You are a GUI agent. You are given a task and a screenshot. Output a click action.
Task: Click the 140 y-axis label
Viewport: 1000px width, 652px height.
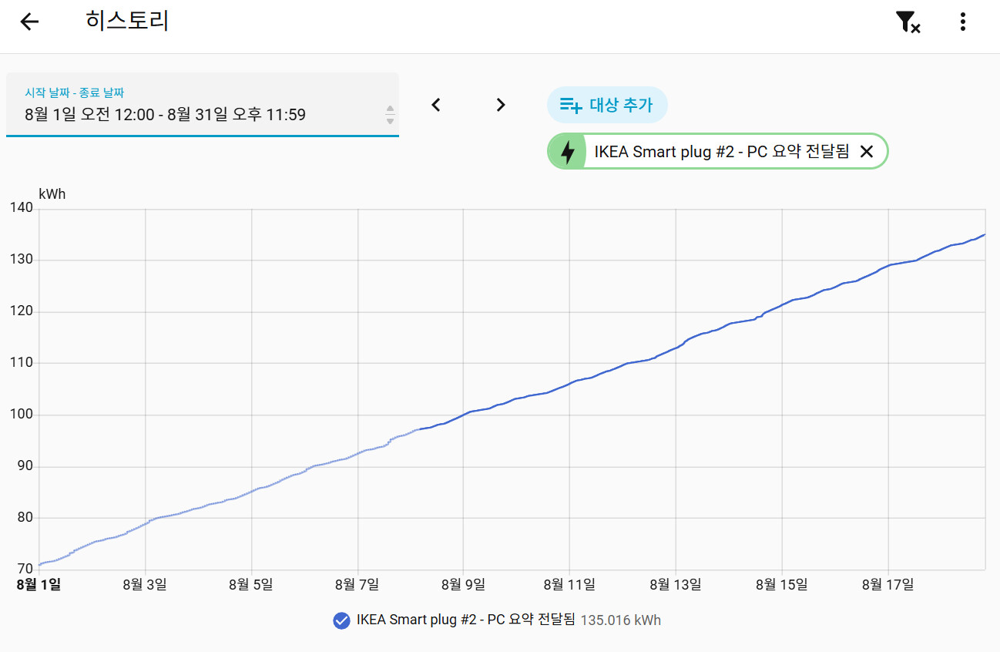pyautogui.click(x=22, y=208)
